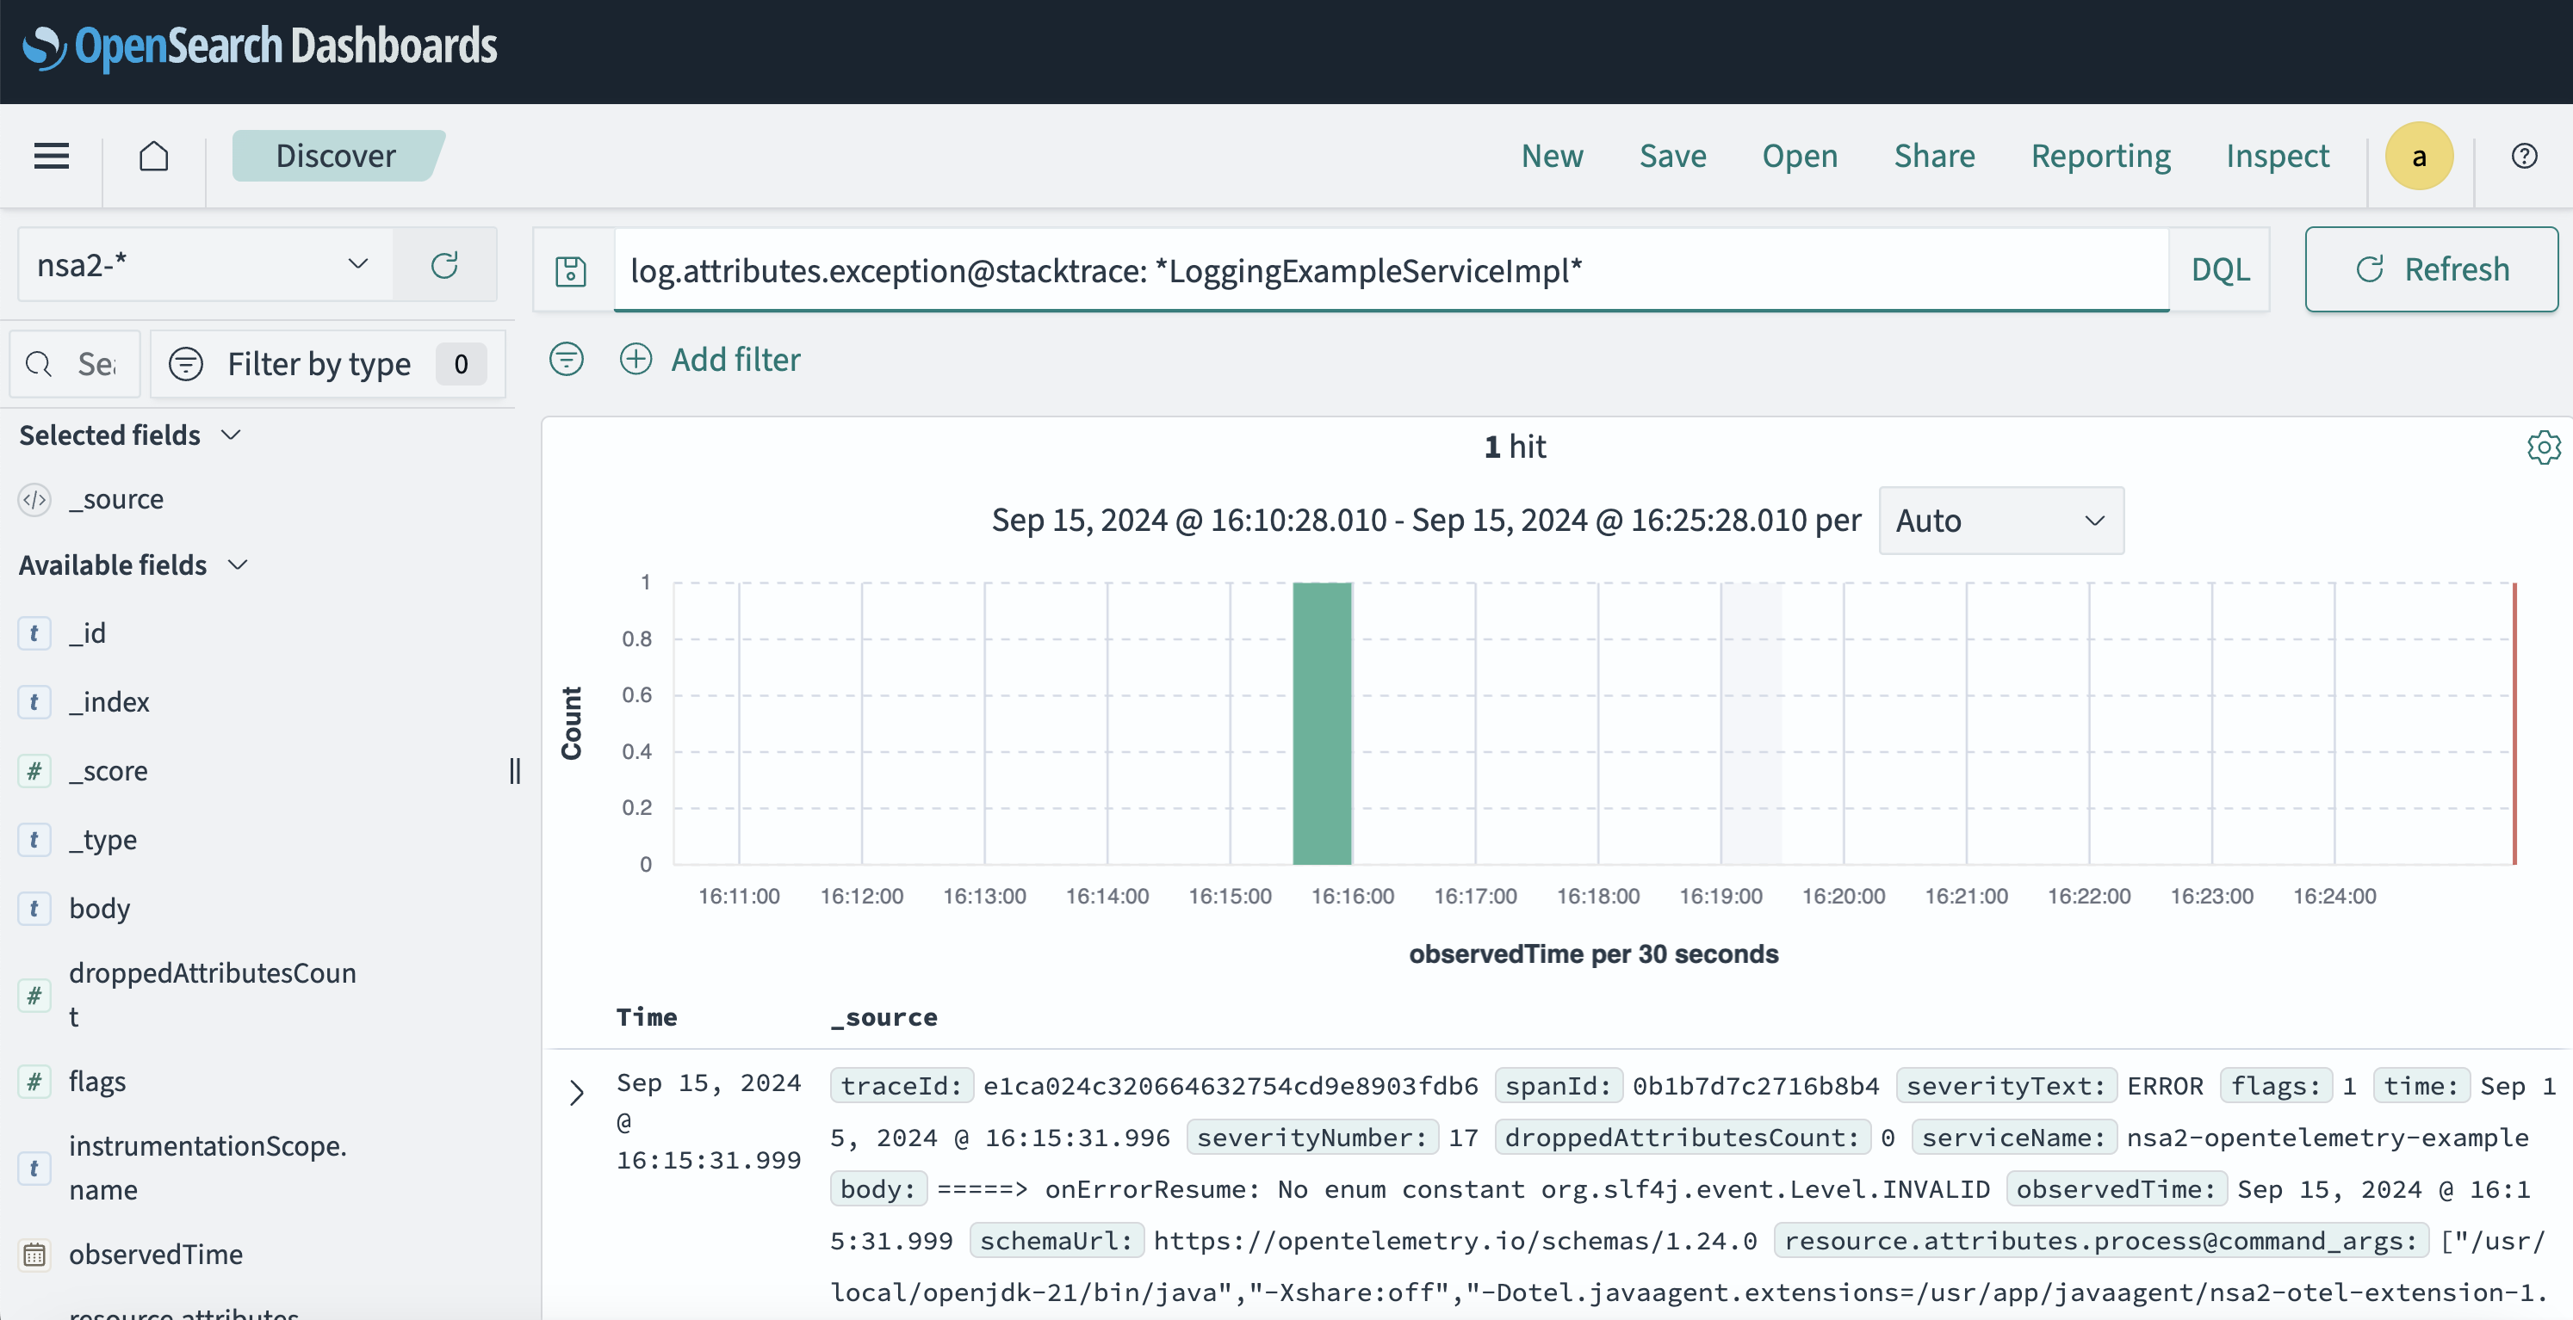Viewport: 2573px width, 1320px height.
Task: Open the help question mark icon
Action: (x=2524, y=156)
